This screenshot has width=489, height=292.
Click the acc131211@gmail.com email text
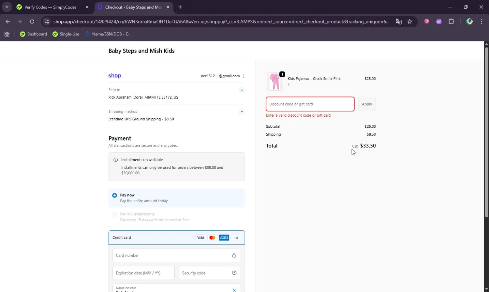(220, 76)
